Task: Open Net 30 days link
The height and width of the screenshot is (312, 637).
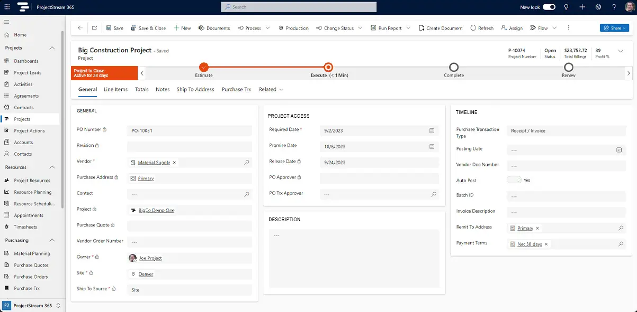Action: [x=530, y=244]
